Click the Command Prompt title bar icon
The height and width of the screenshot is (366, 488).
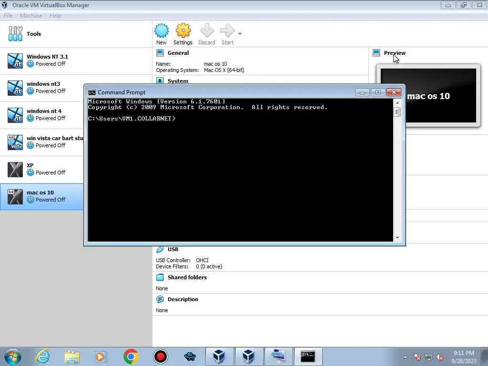(x=92, y=92)
